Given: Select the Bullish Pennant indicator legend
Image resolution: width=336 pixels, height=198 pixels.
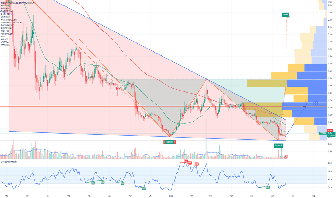Looking at the screenshot, I should tap(7, 28).
